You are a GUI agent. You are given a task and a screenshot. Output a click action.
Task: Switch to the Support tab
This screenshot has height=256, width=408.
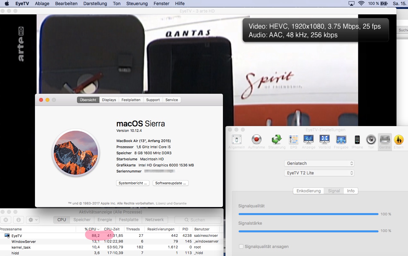pyautogui.click(x=153, y=100)
